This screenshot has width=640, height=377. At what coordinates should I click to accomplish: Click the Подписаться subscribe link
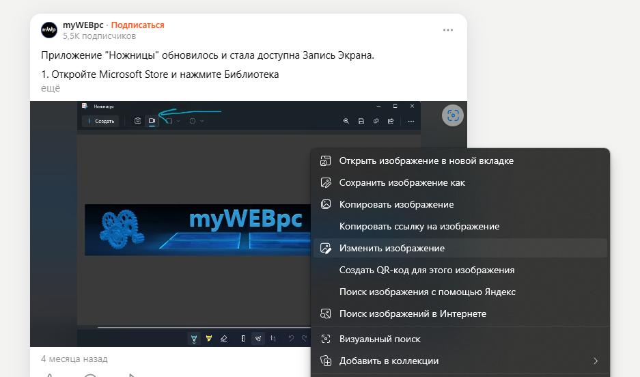(x=137, y=25)
